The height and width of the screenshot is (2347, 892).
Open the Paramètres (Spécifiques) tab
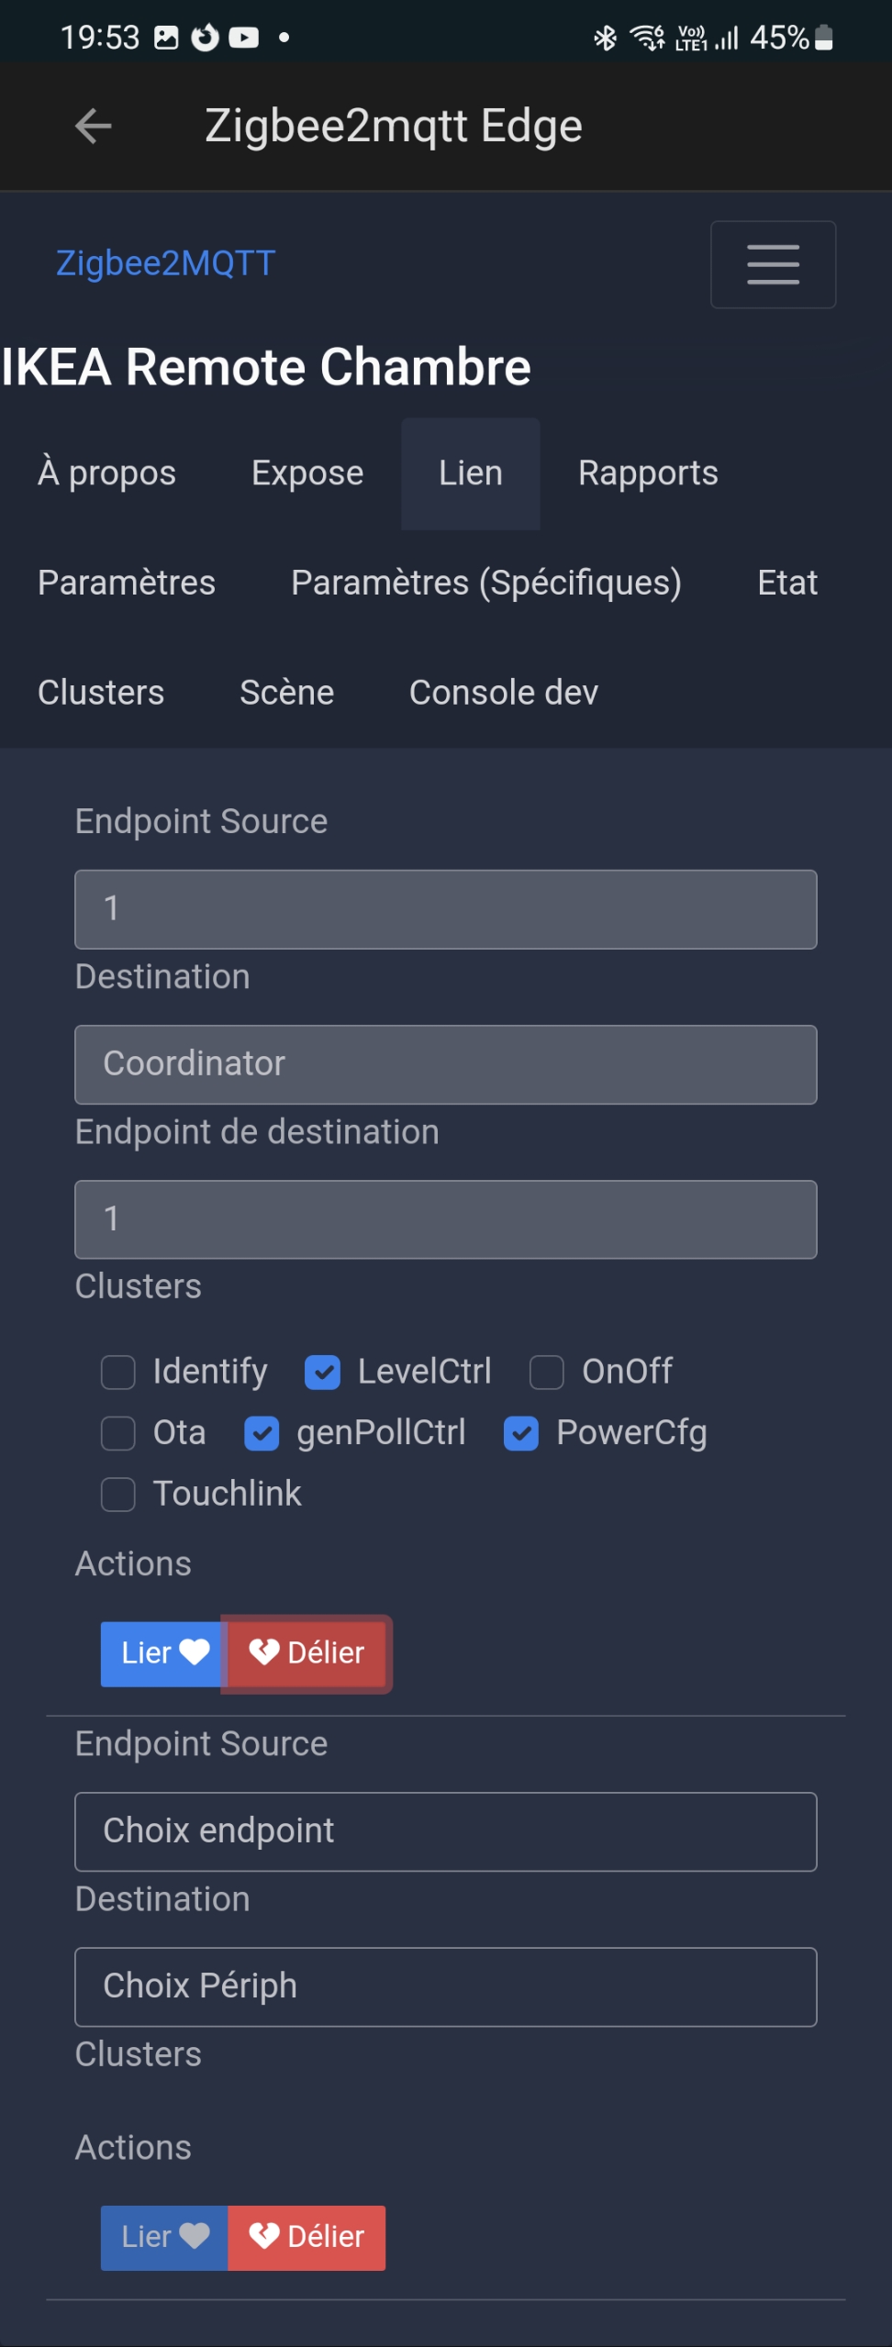pyautogui.click(x=486, y=584)
